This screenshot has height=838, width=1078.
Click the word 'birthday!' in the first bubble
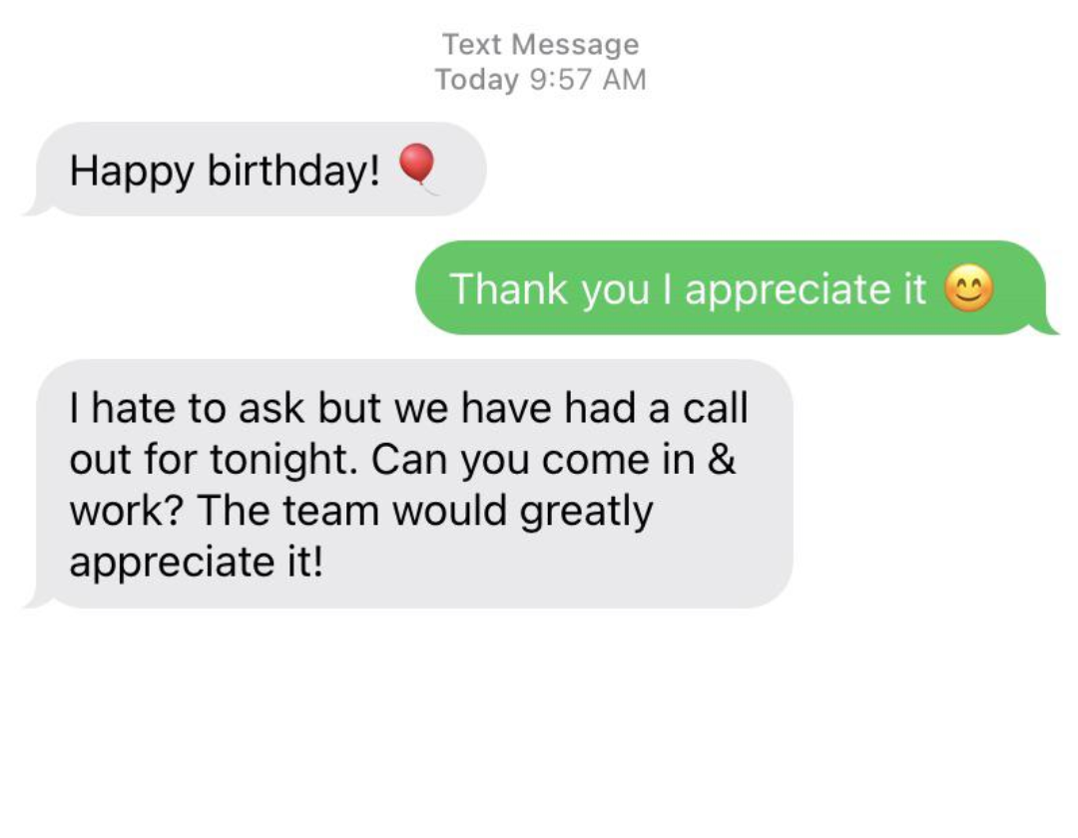(293, 171)
